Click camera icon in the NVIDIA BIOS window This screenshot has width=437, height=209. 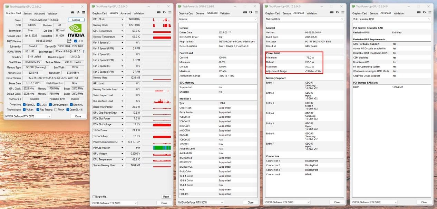pos(332,13)
